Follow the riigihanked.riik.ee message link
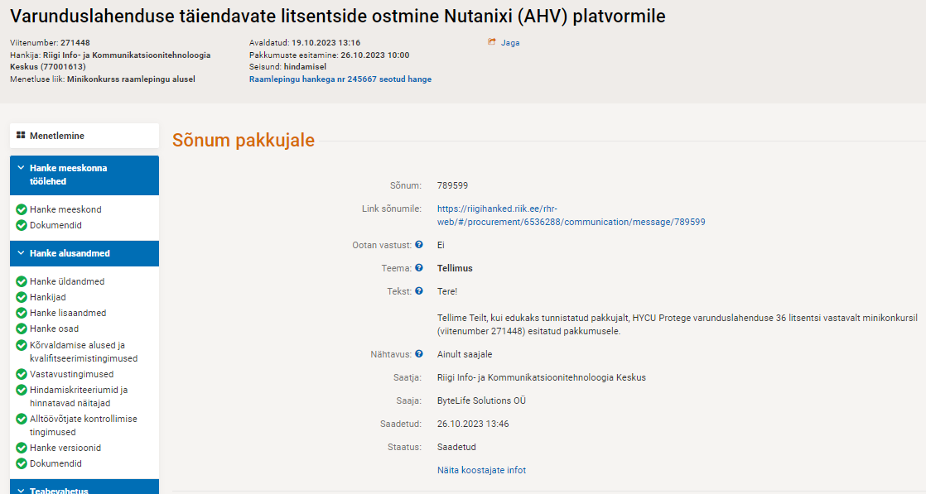Viewport: 926px width, 494px height. point(571,215)
